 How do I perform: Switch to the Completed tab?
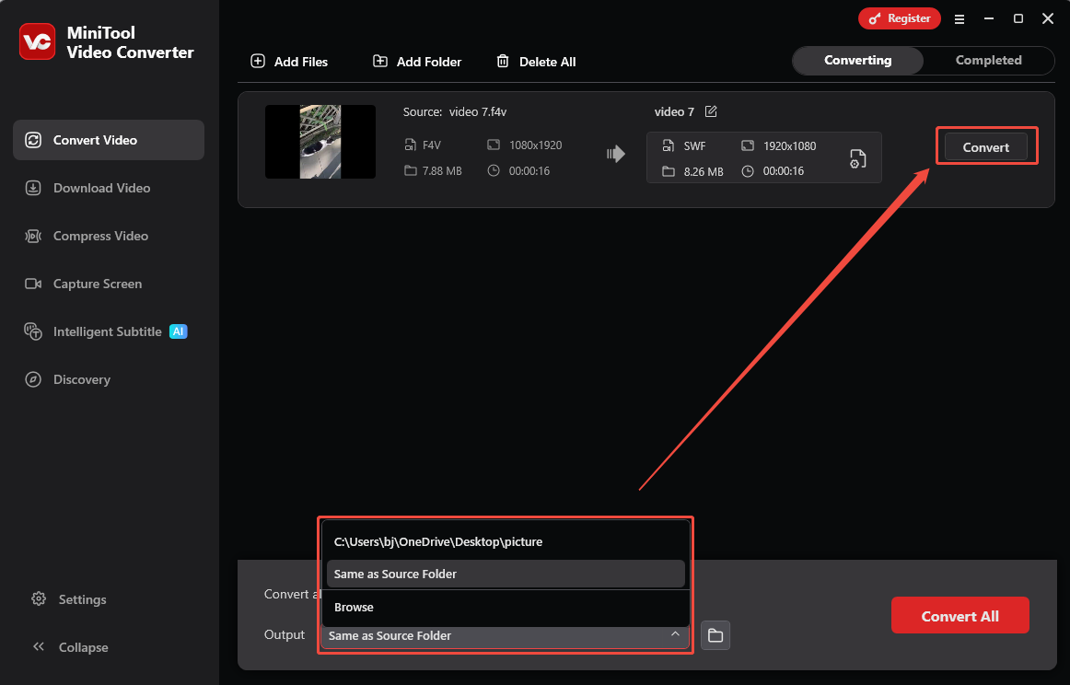tap(988, 60)
